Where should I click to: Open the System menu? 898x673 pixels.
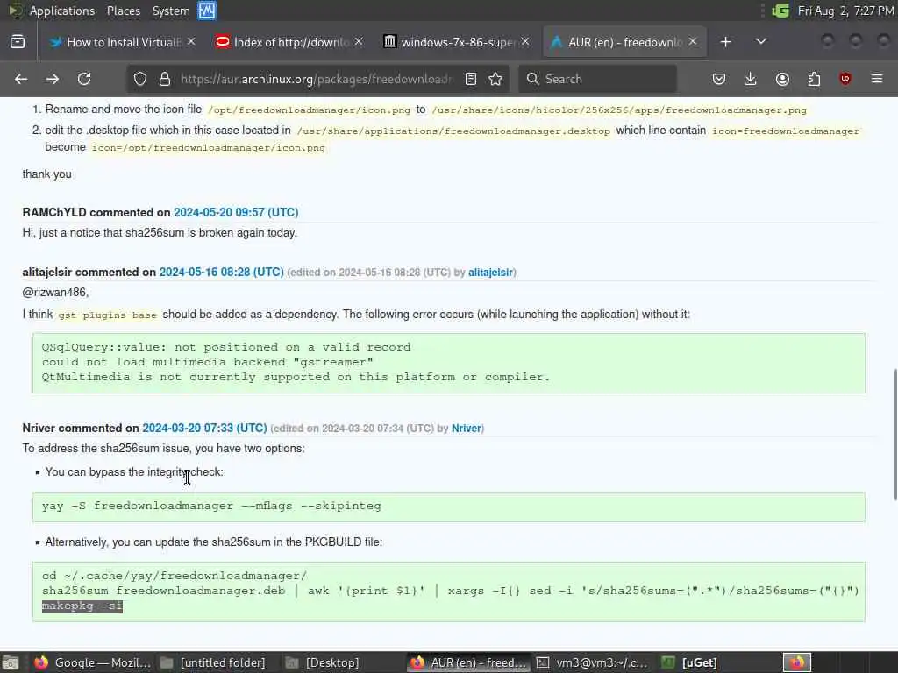(171, 11)
